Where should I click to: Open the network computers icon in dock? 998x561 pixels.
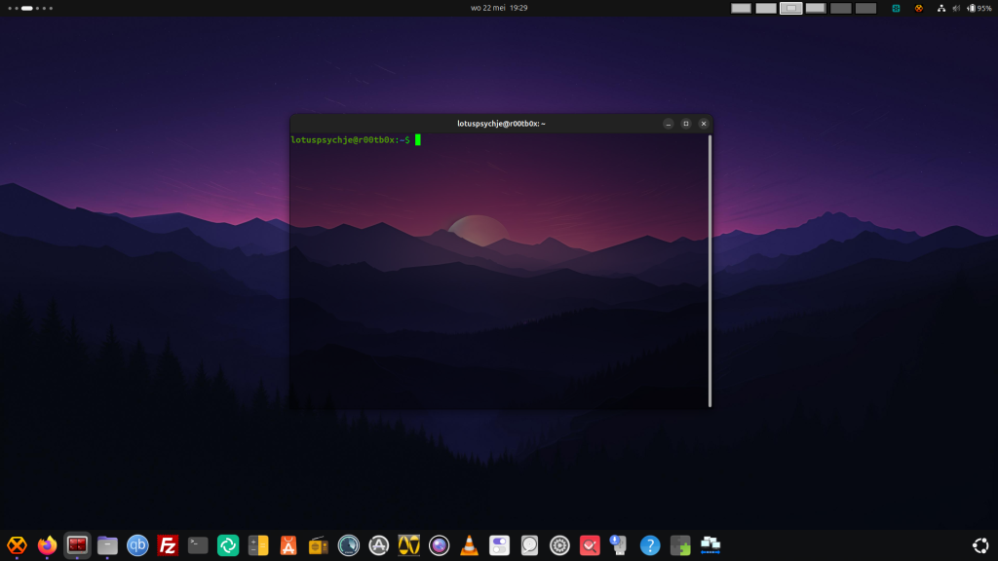[x=710, y=545]
